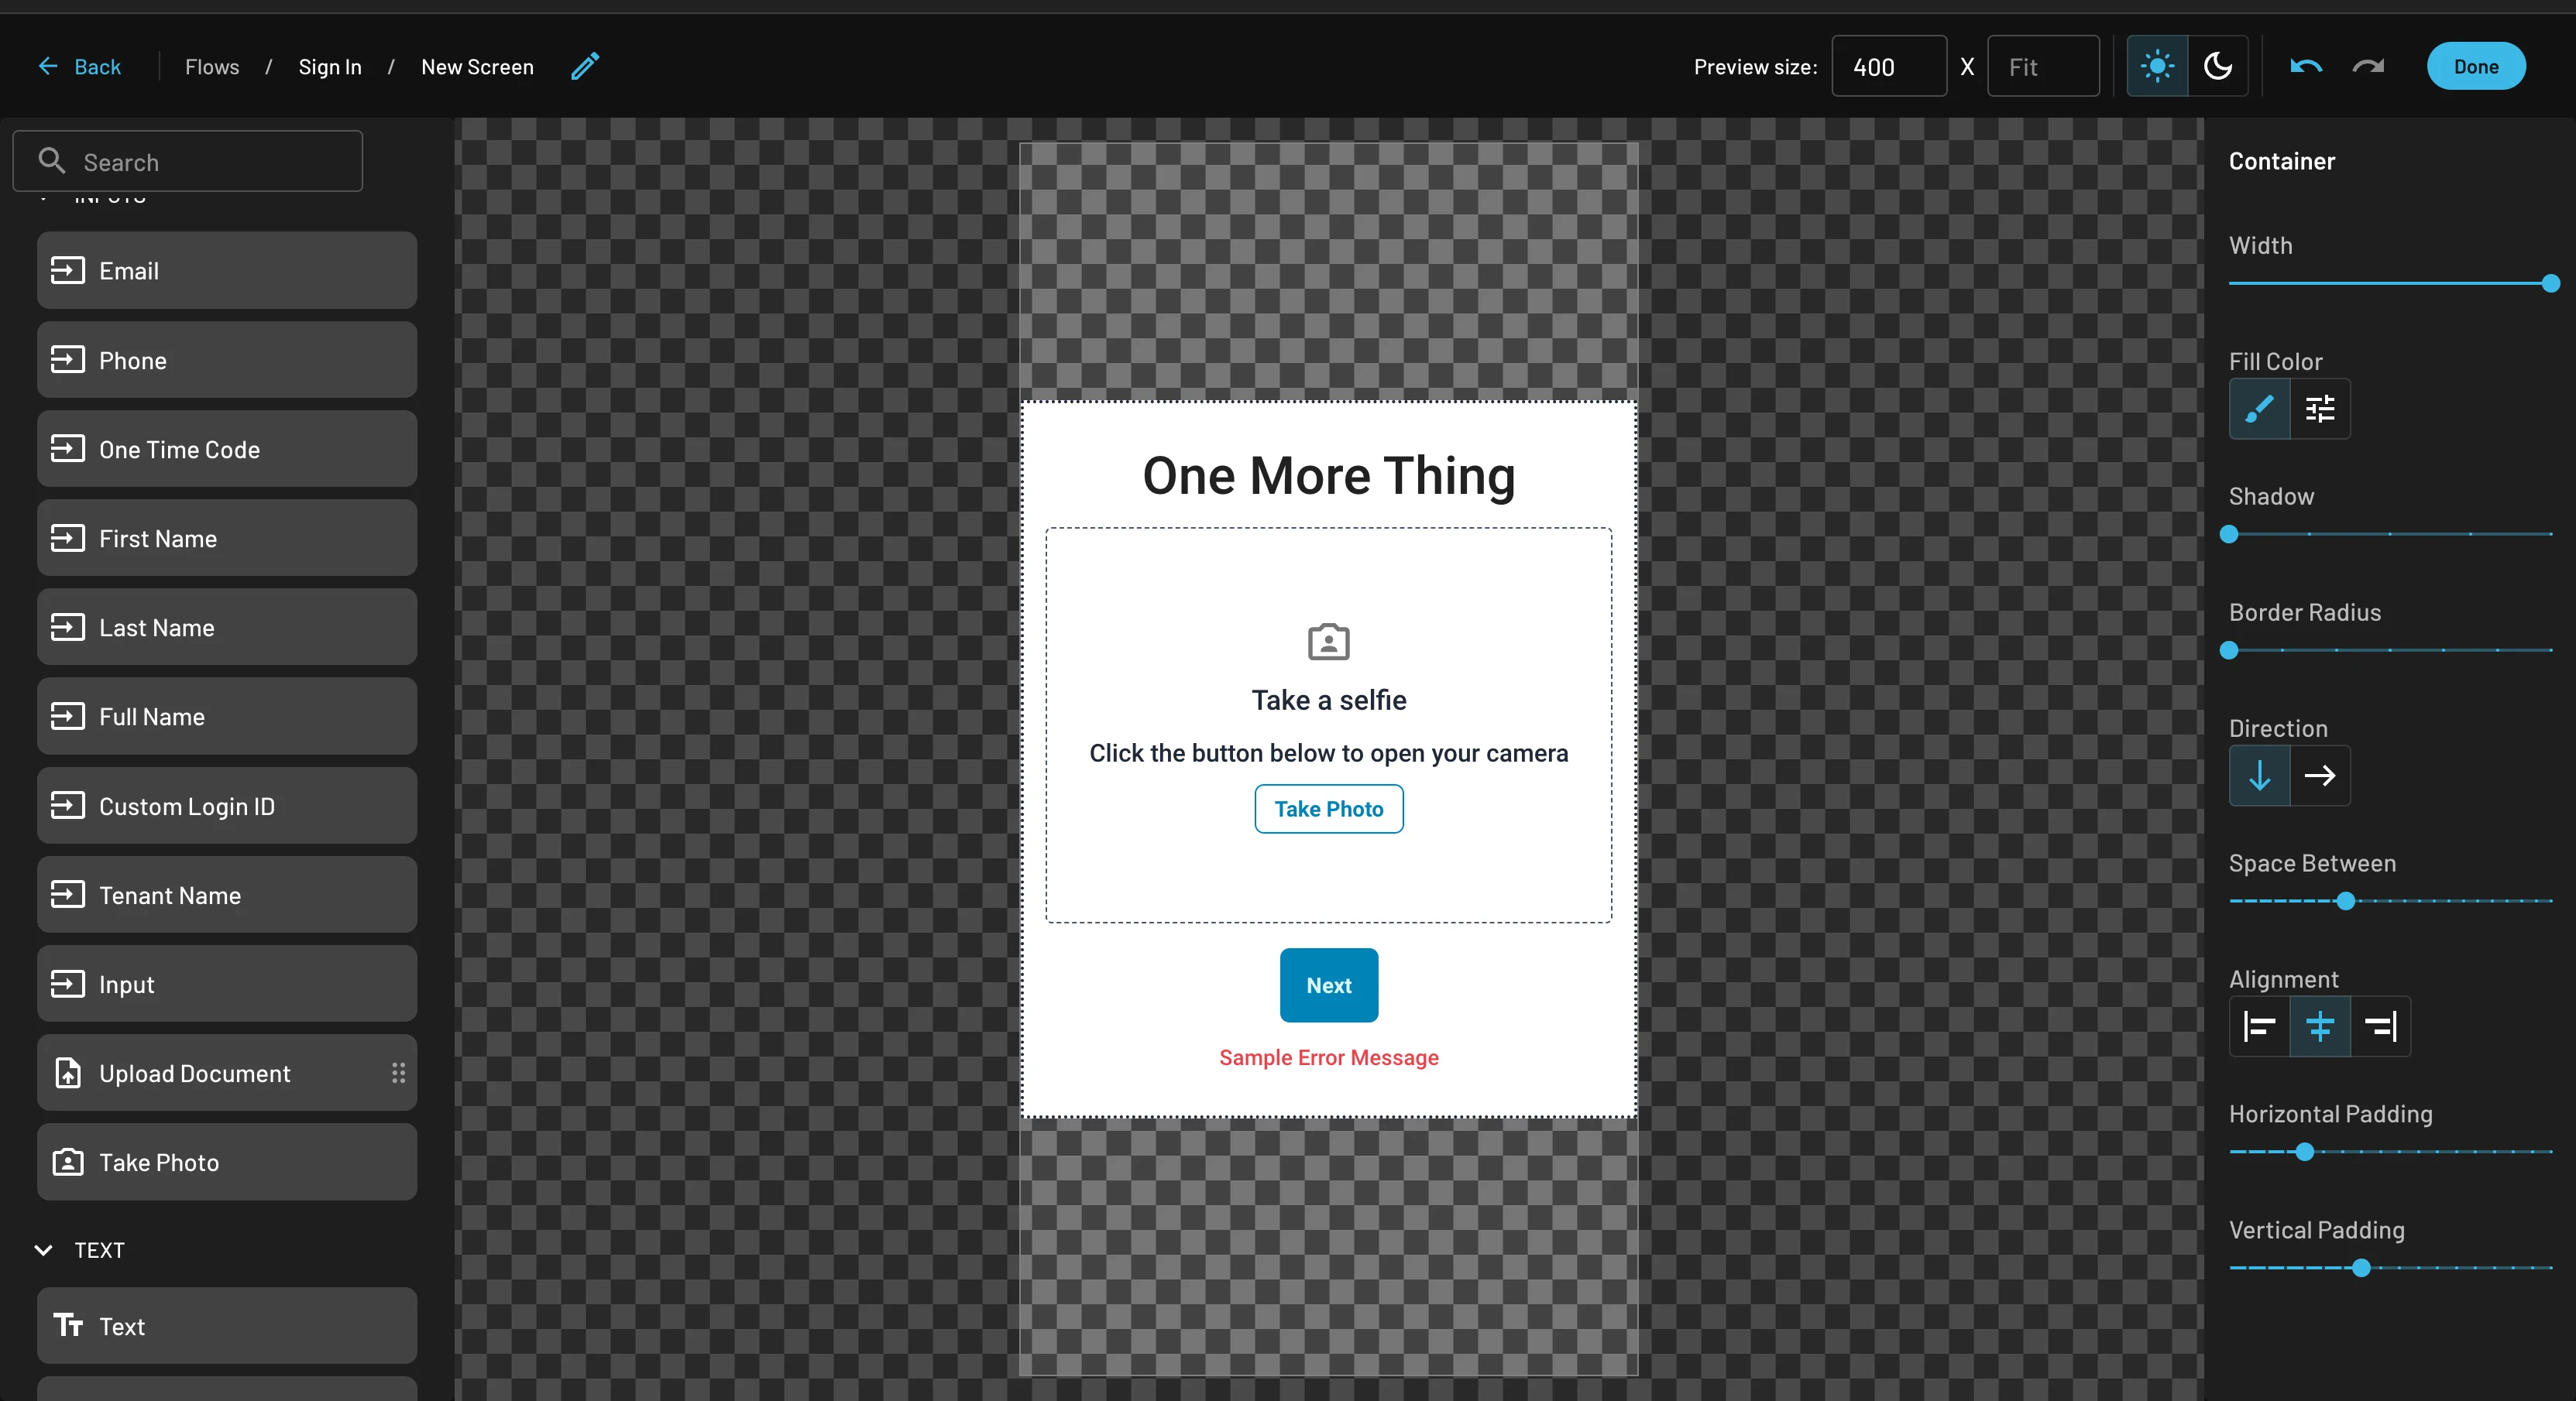Align container contents to the right

[2380, 1026]
